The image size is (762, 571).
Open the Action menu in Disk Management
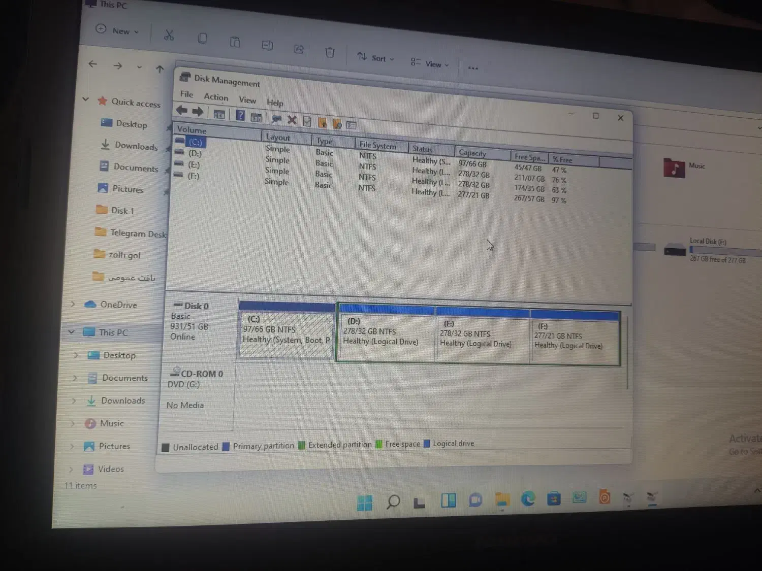click(x=216, y=97)
